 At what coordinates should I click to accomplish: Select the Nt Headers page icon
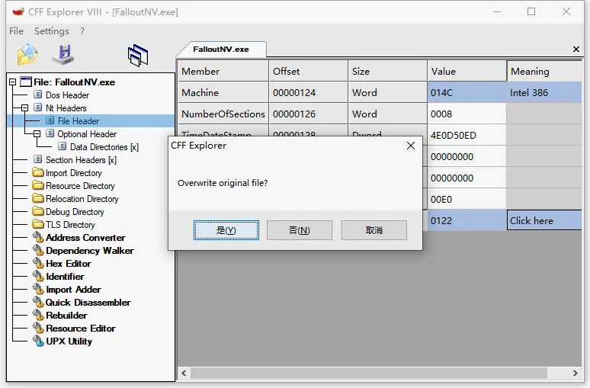pyautogui.click(x=37, y=107)
